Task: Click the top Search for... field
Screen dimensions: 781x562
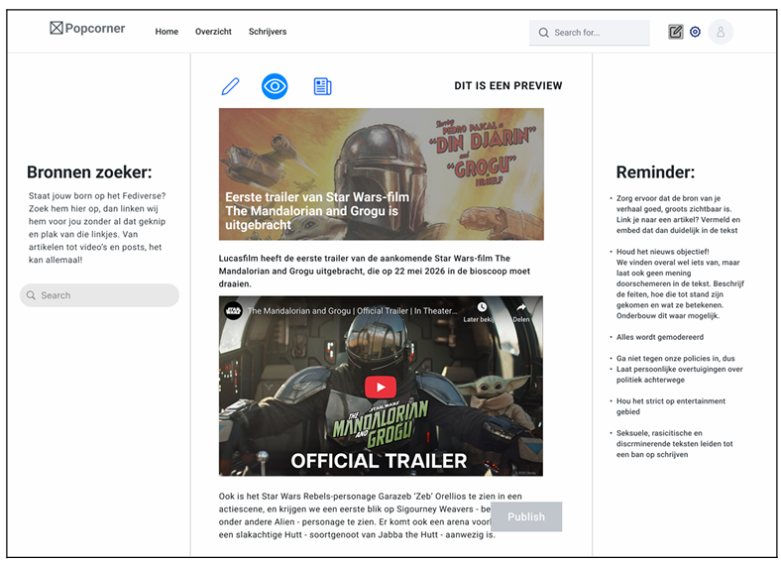Action: coord(598,33)
